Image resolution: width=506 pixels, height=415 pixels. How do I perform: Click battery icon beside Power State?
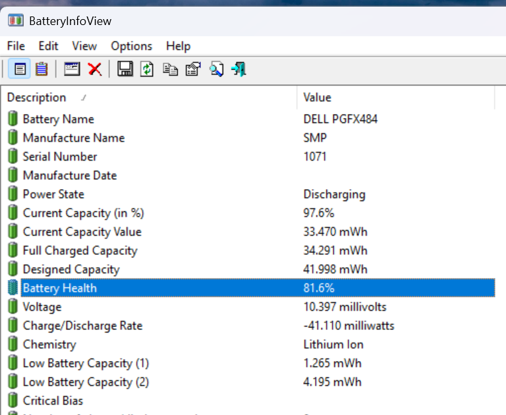(13, 193)
